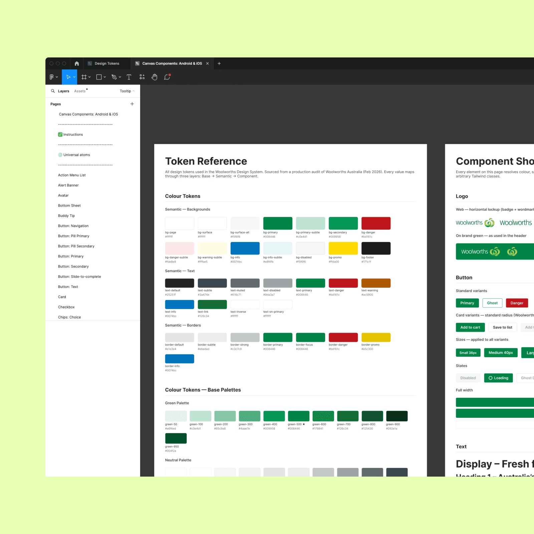Expand Move tool options chevron
The height and width of the screenshot is (534, 534).
point(74,77)
